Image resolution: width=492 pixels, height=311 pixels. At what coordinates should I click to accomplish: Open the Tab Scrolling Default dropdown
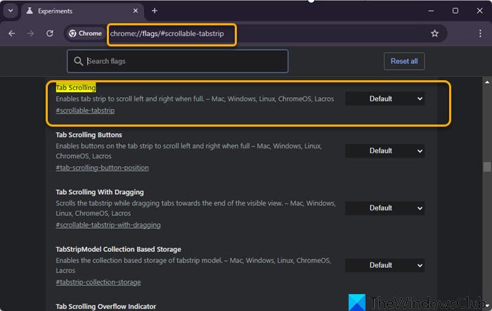[x=384, y=99]
